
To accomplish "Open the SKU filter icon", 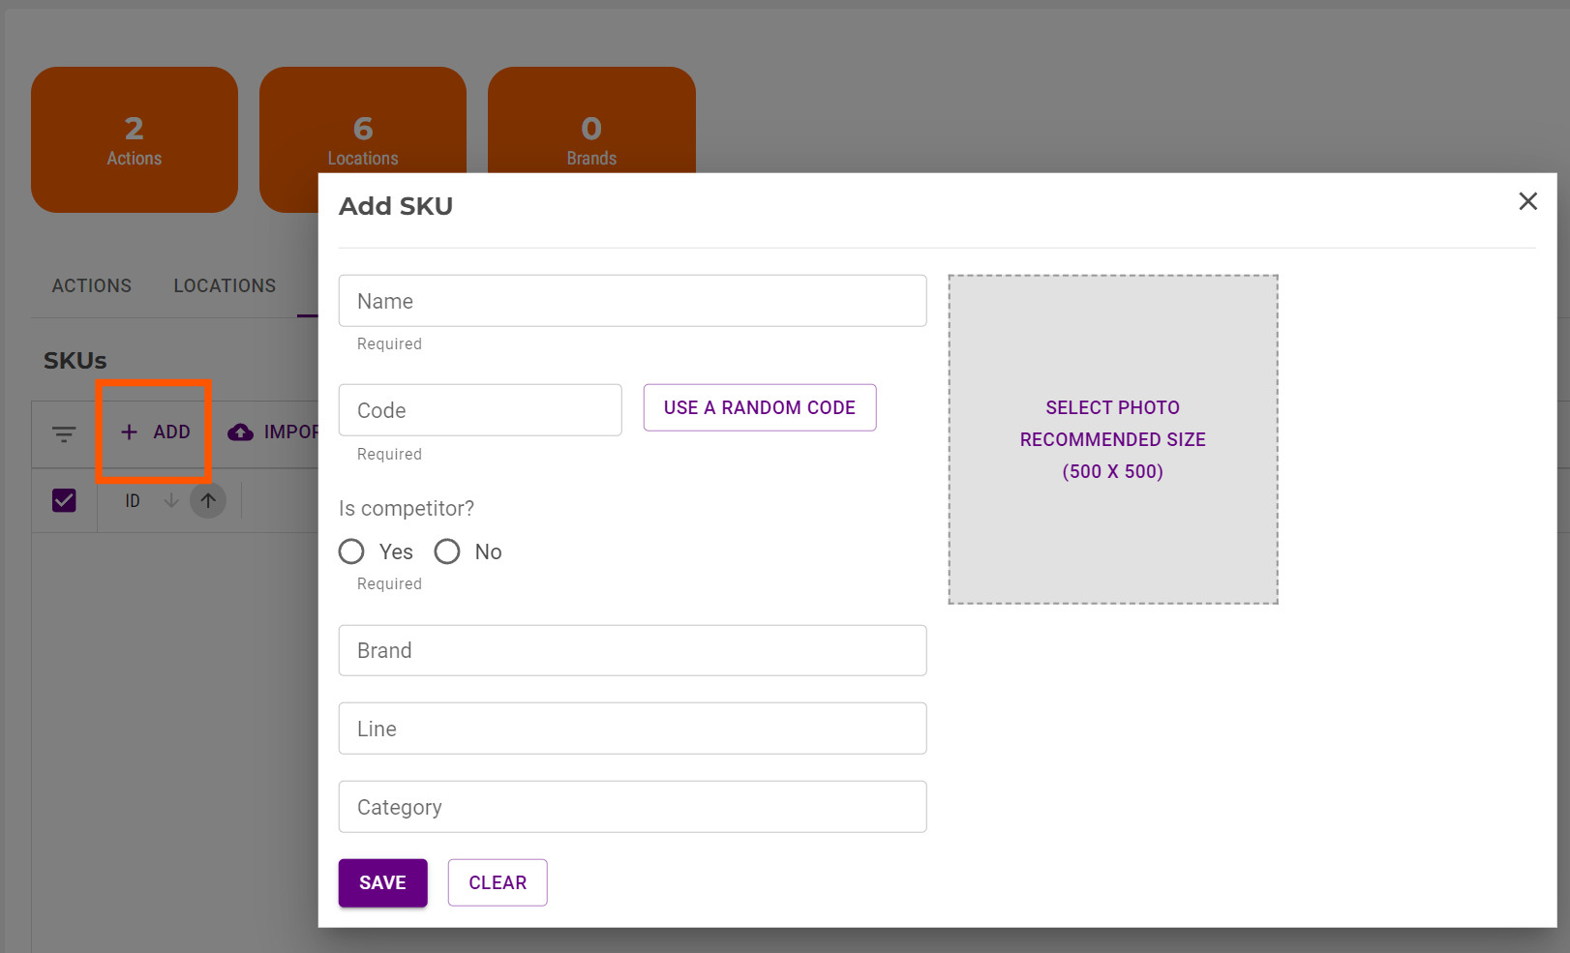I will tap(64, 433).
